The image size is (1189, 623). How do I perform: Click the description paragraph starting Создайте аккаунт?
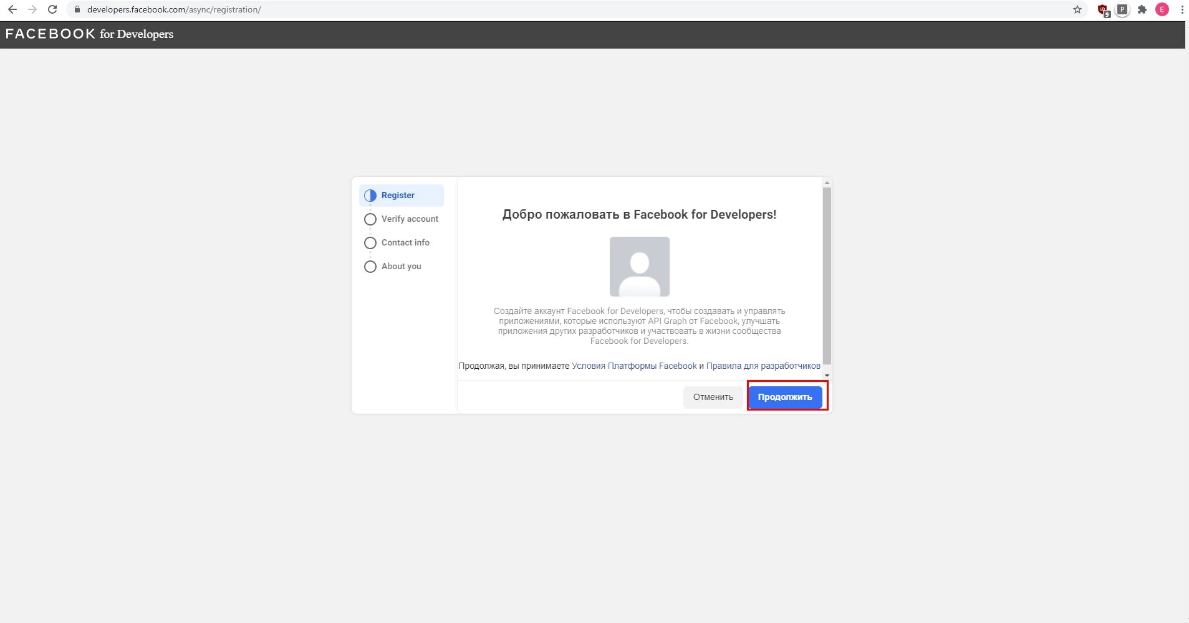pos(640,326)
